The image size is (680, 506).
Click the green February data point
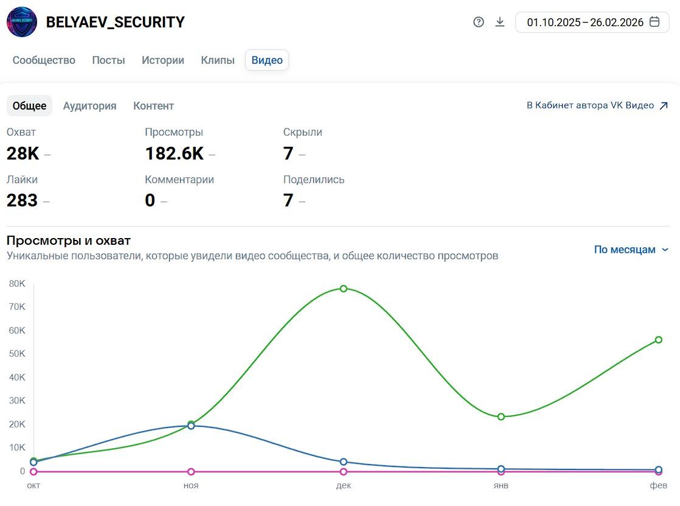(x=659, y=340)
